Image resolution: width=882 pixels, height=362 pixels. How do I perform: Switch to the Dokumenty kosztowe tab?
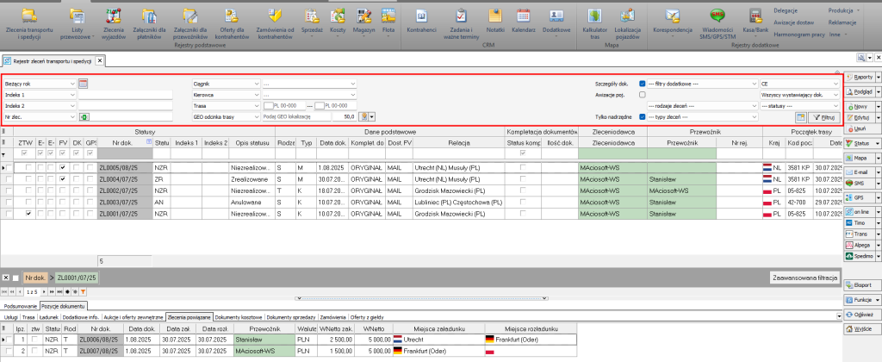239,316
